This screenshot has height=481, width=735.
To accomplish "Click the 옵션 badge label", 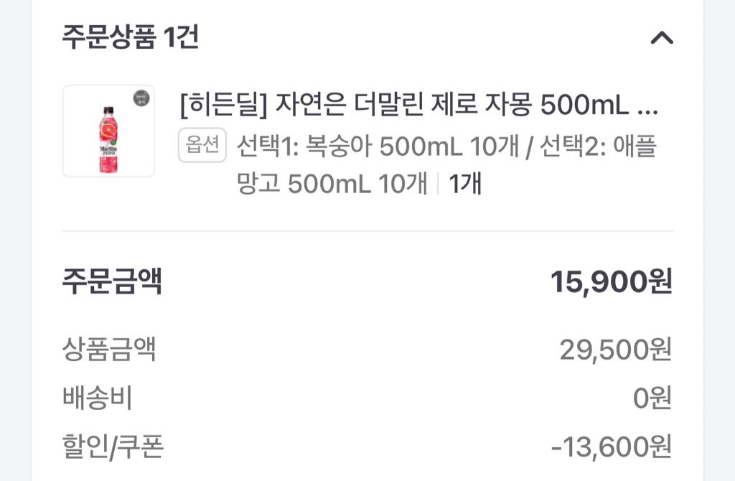I will point(202,146).
